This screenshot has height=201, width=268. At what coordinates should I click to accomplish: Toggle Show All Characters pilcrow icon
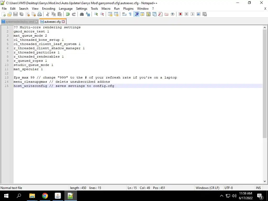tap(130, 14)
